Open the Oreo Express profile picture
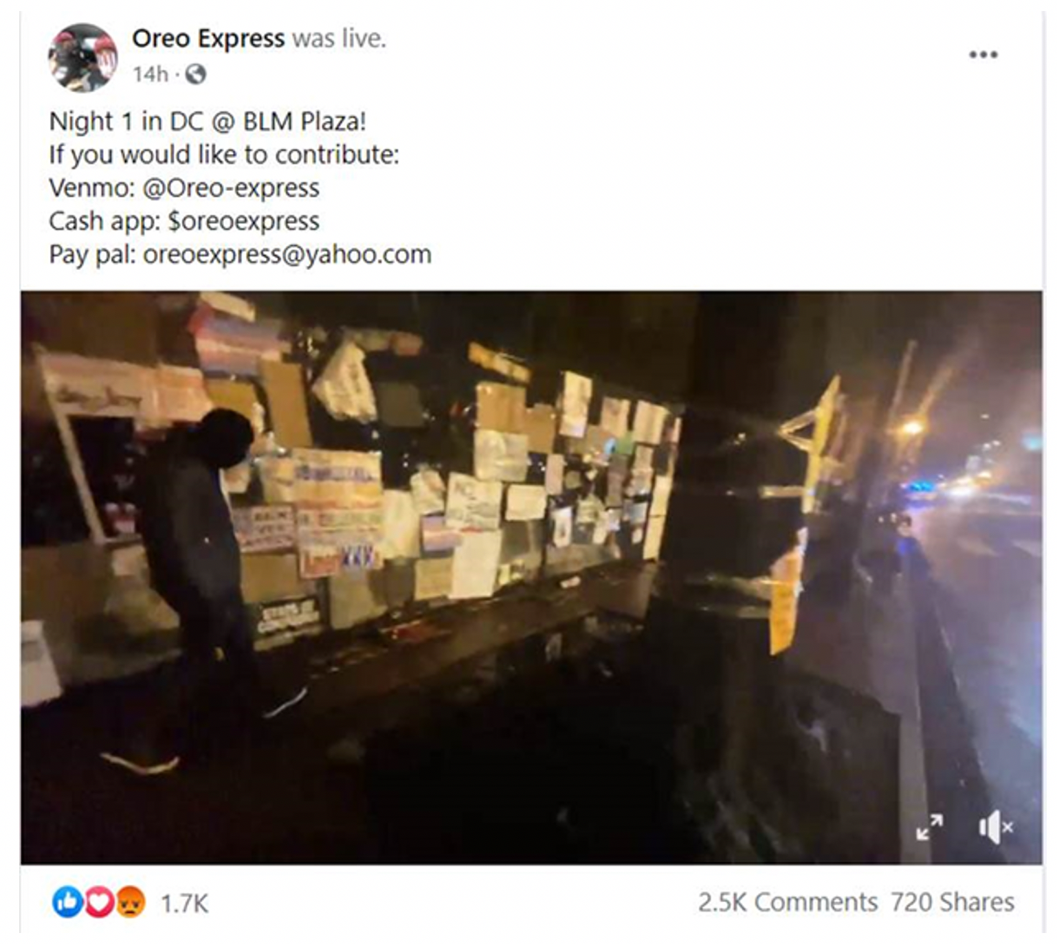The width and height of the screenshot is (1057, 944). pyautogui.click(x=82, y=58)
